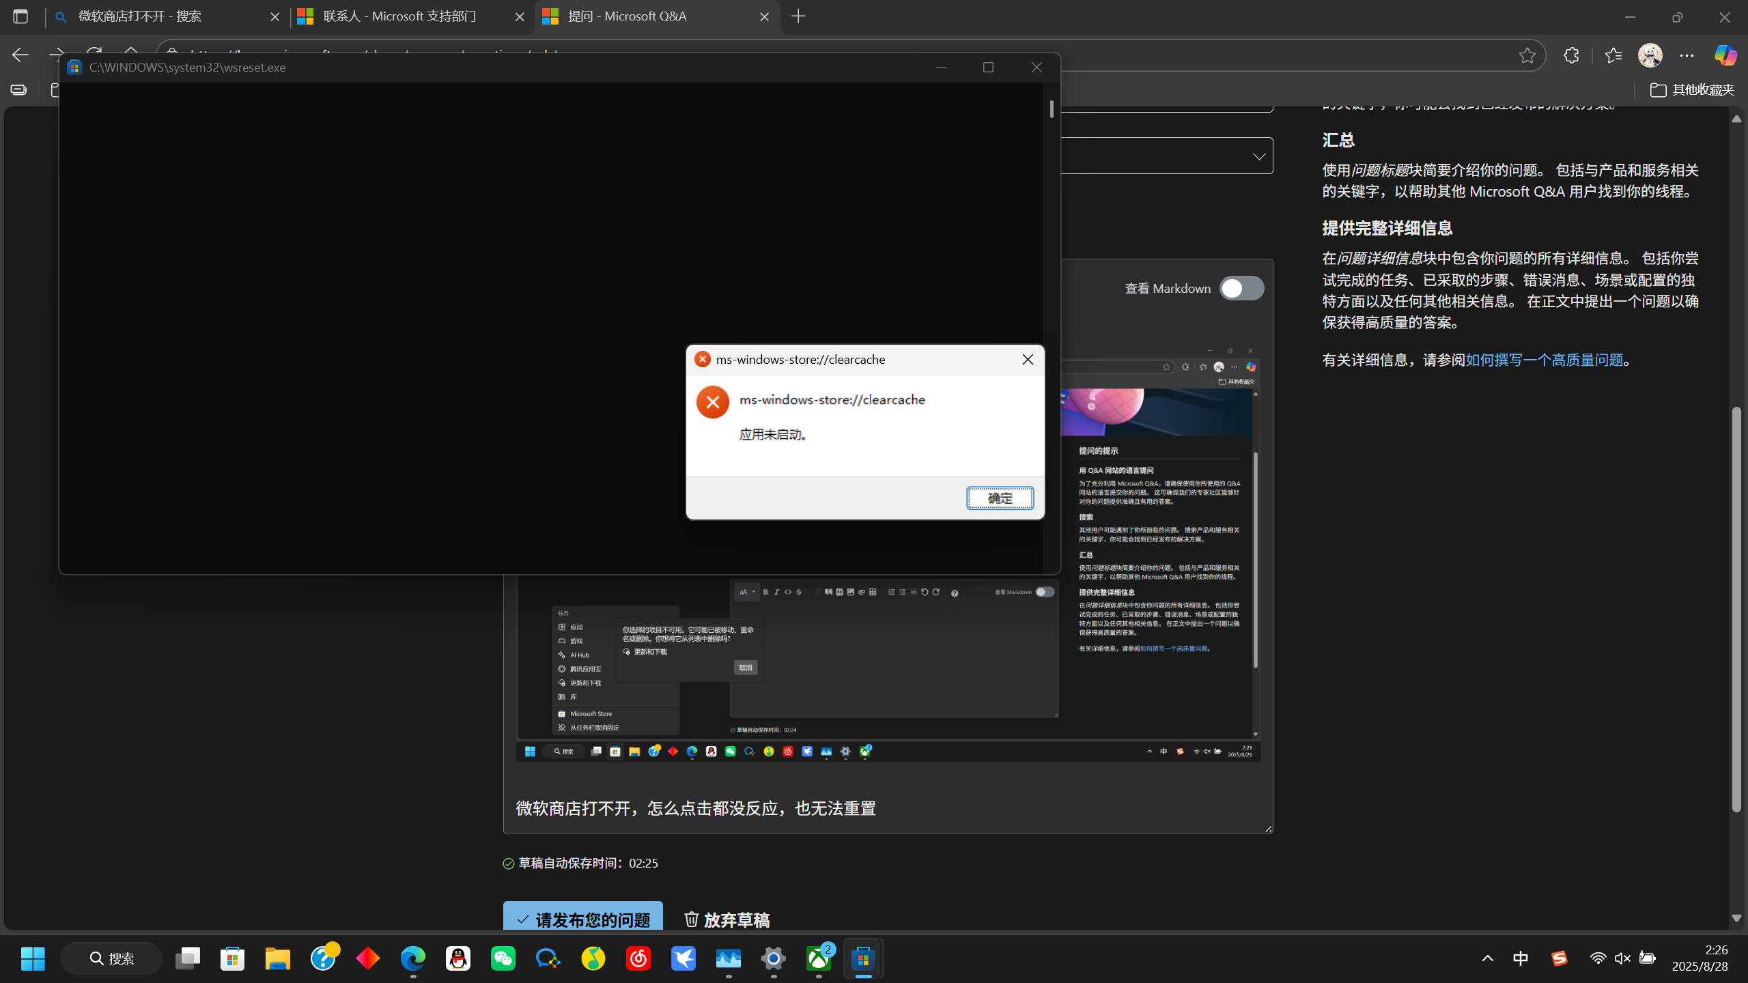Click the Windows Start button
This screenshot has height=983, width=1748.
click(33, 958)
